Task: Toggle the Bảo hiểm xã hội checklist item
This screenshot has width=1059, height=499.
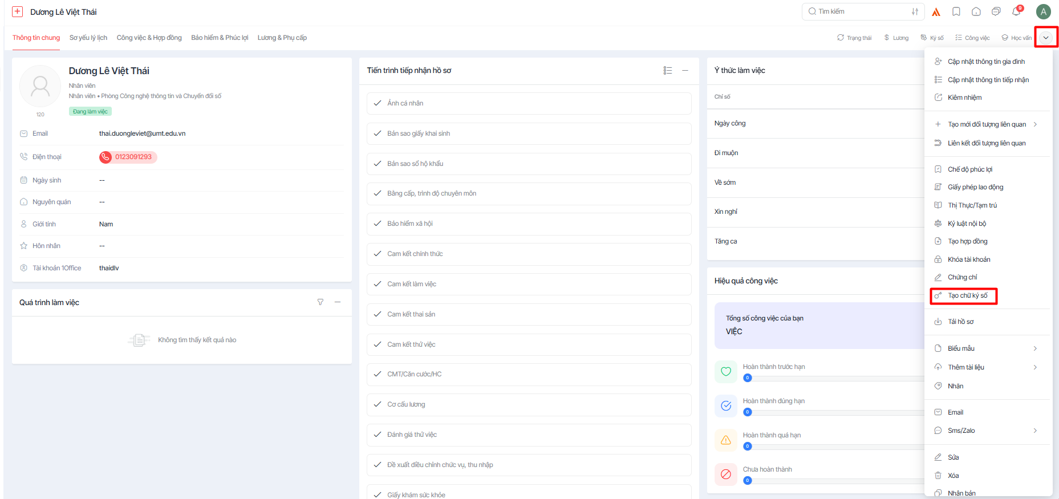Action: click(x=378, y=224)
